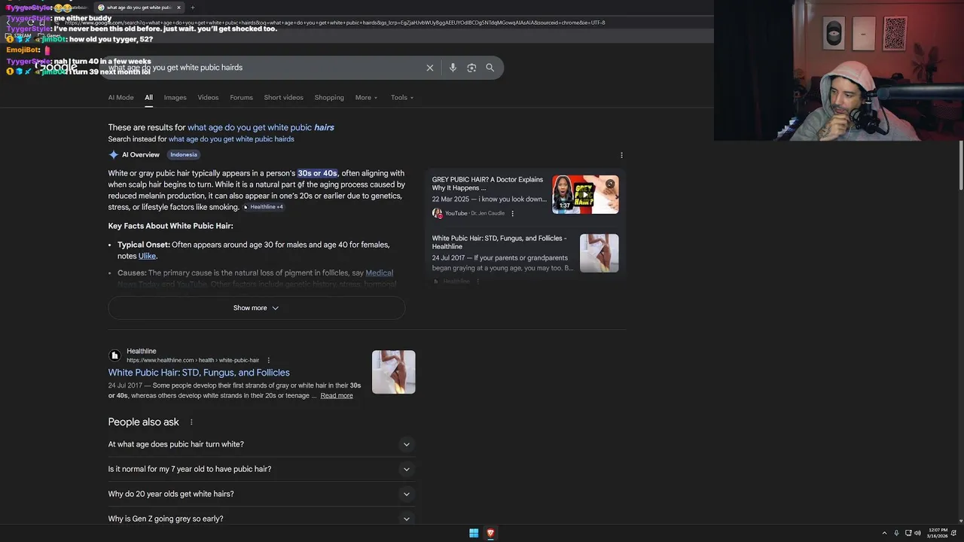The image size is (964, 542).
Task: Click the Healthline favicon in the result
Action: (114, 356)
